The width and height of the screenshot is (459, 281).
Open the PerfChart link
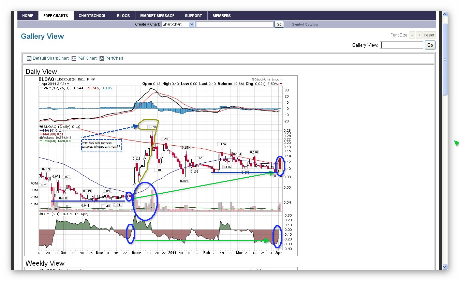(x=114, y=58)
